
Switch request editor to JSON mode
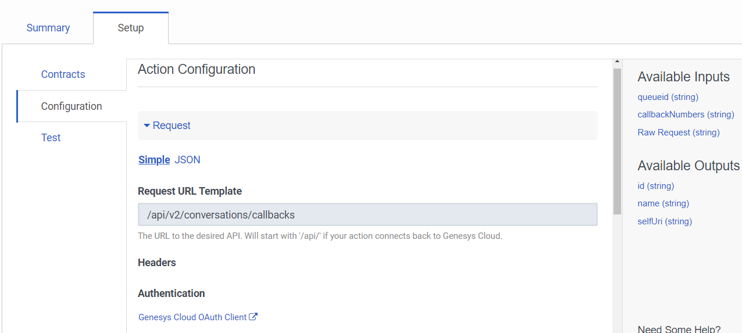point(187,160)
